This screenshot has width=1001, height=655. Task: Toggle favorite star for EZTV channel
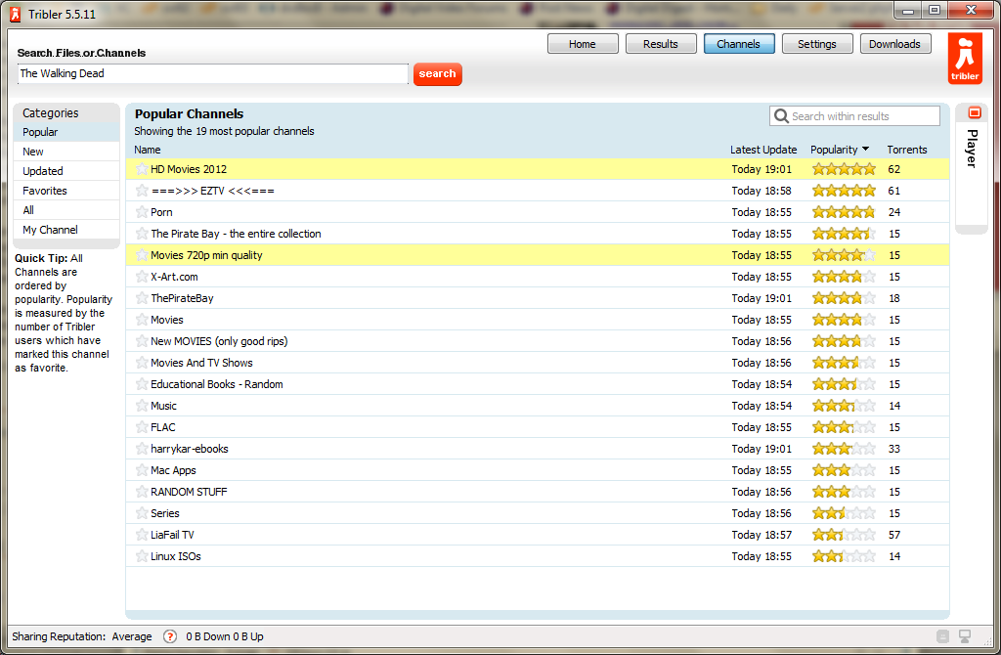click(x=142, y=191)
